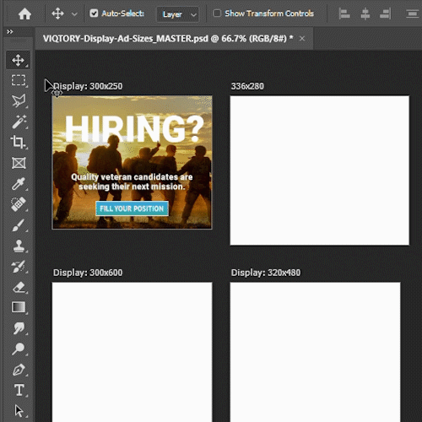Screen dimensions: 422x422
Task: Enable Show Transform Controls checkbox
Action: [217, 14]
